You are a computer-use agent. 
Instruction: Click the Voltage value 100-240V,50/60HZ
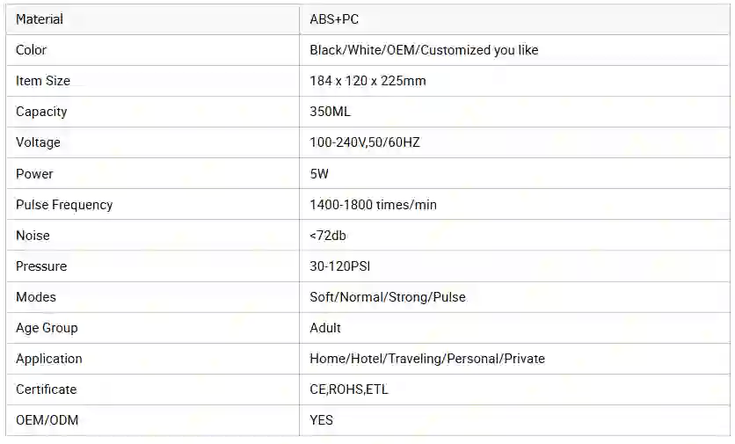(x=365, y=142)
